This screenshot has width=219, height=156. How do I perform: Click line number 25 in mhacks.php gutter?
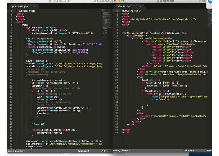point(117,77)
